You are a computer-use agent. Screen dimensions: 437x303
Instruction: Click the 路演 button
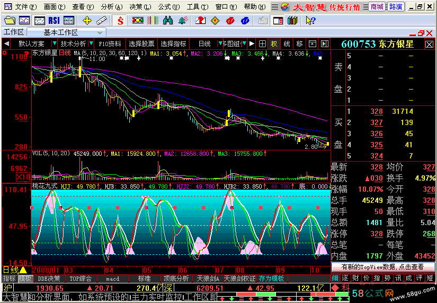(396, 7)
